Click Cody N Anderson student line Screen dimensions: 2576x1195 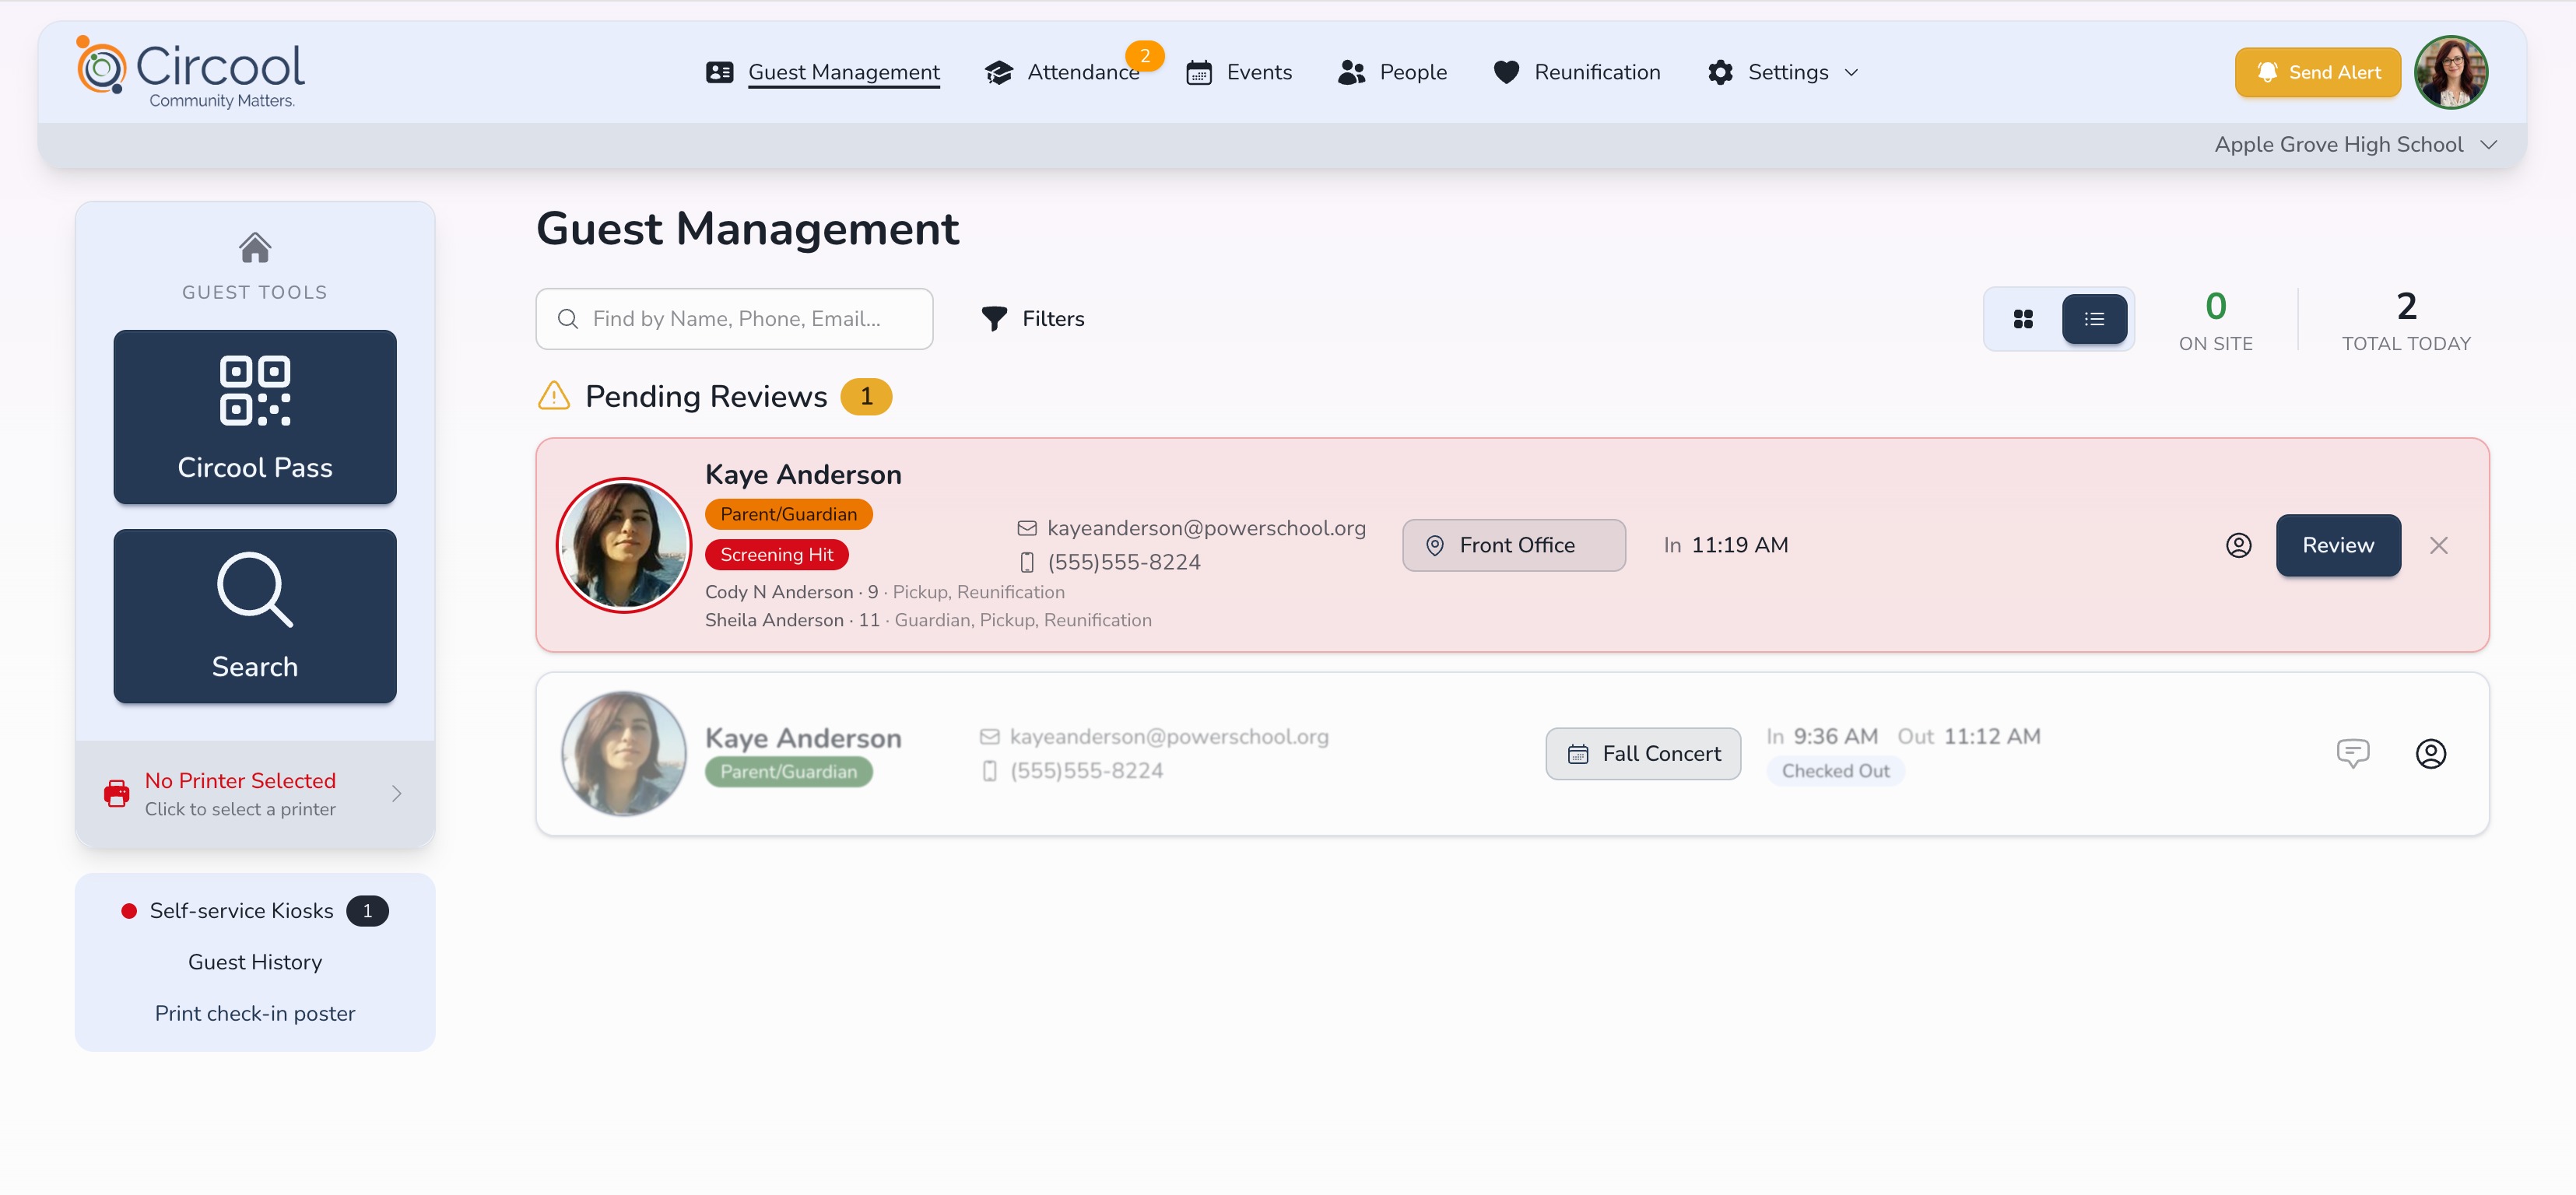[884, 591]
